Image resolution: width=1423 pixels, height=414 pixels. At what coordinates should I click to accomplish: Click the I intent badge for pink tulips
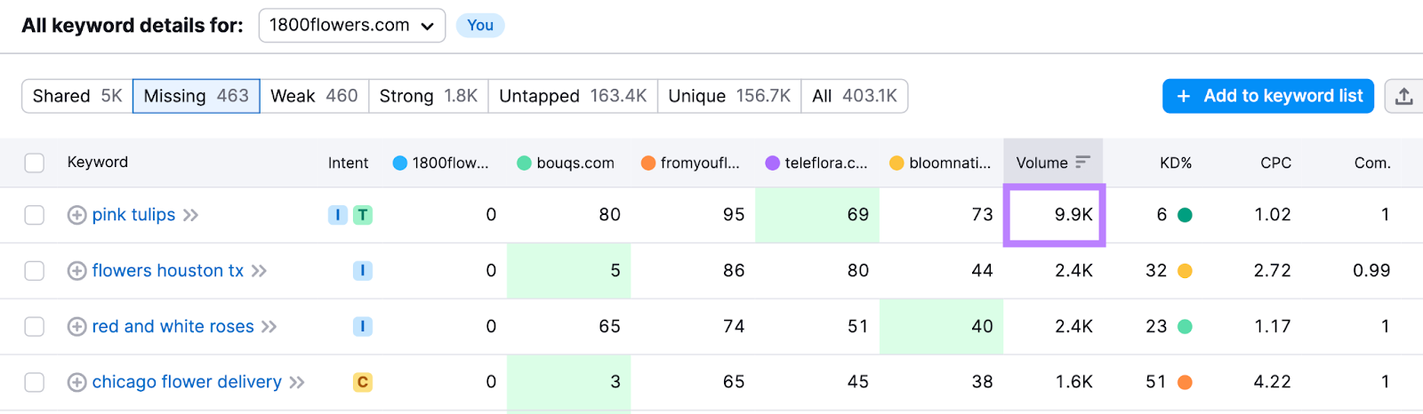(338, 215)
